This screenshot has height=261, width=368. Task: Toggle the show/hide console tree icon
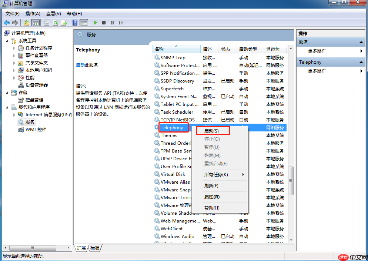pyautogui.click(x=35, y=23)
